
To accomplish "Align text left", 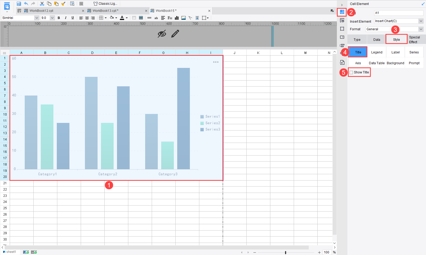I will (x=81, y=18).
